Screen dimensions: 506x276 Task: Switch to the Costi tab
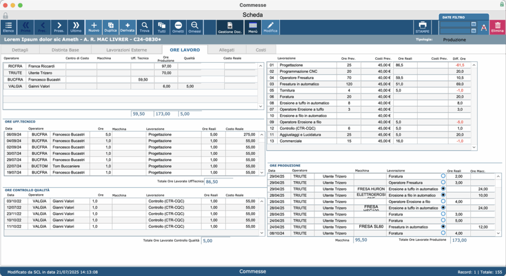(261, 50)
